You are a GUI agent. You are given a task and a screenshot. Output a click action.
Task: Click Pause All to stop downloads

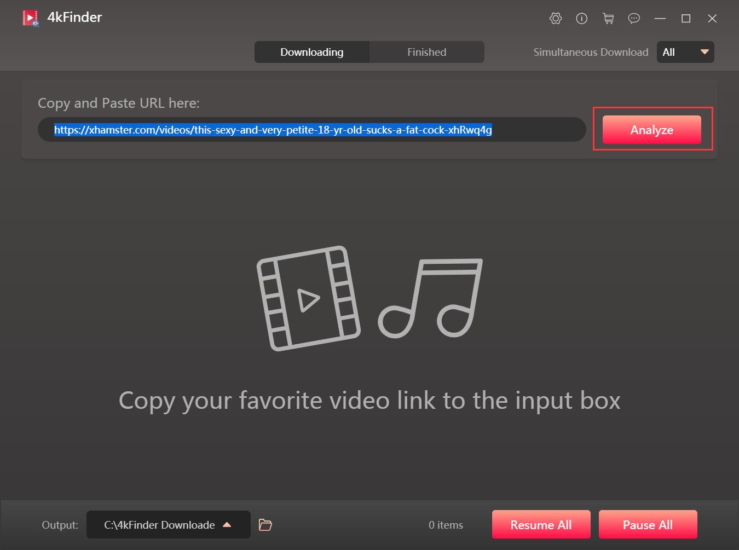point(648,524)
